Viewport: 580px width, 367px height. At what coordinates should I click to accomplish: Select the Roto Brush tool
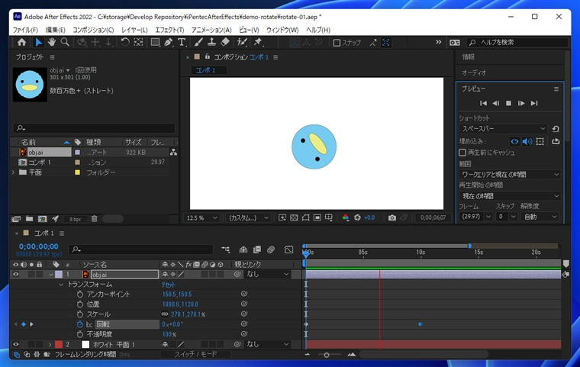242,42
